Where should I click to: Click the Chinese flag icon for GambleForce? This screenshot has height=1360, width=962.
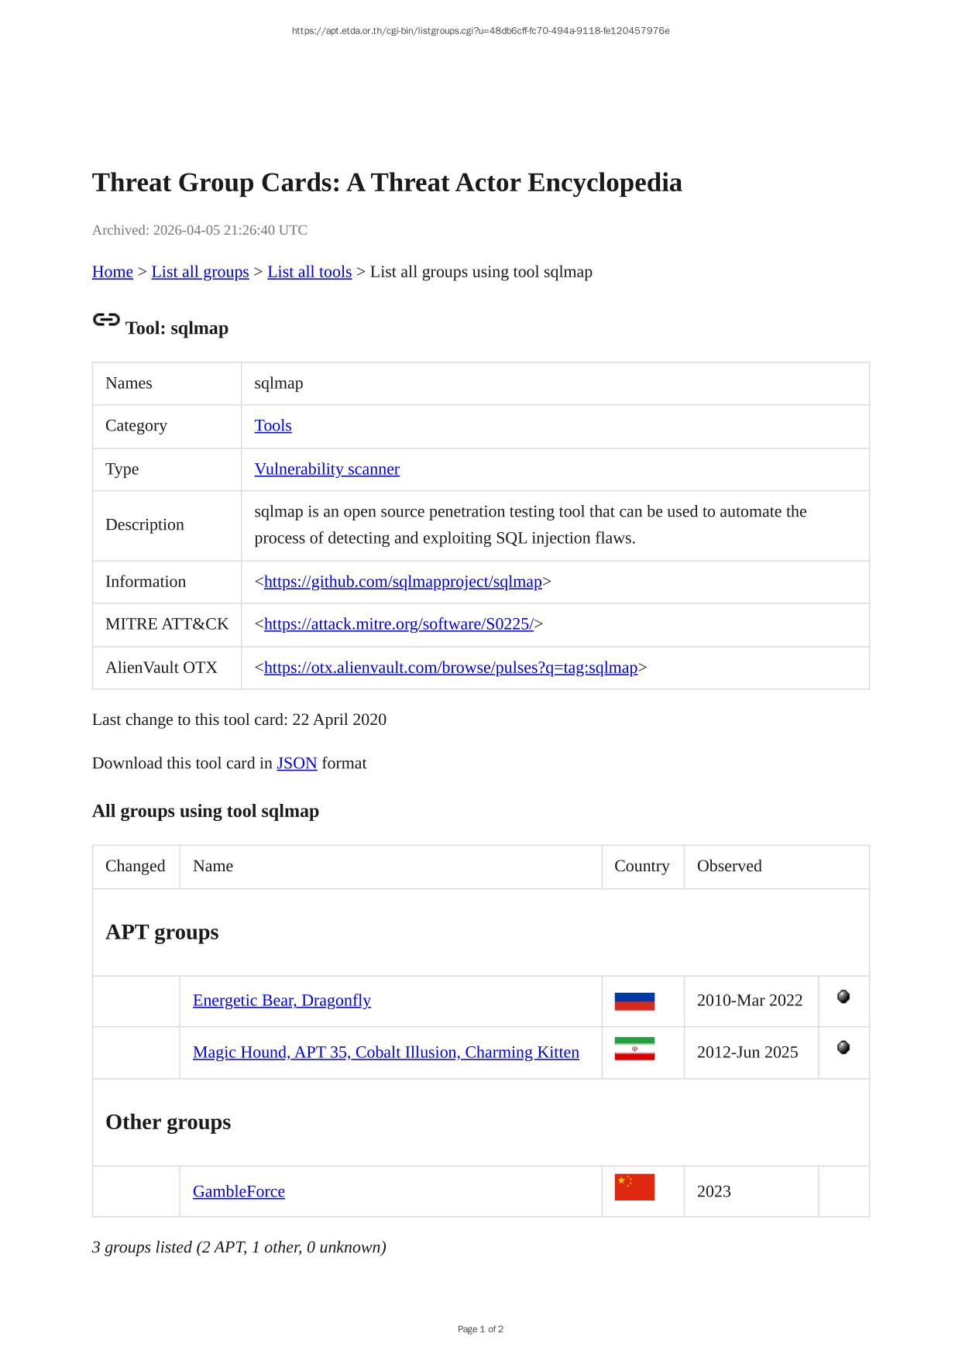tap(634, 1187)
